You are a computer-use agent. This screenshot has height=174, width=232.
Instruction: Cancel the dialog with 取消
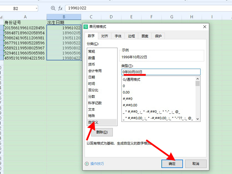(195, 164)
